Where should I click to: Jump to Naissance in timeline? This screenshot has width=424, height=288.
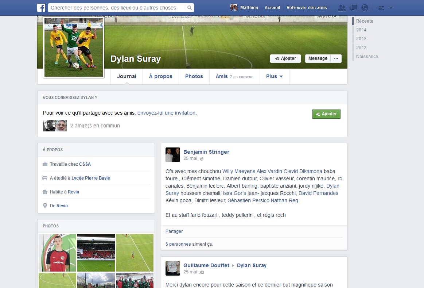[367, 56]
